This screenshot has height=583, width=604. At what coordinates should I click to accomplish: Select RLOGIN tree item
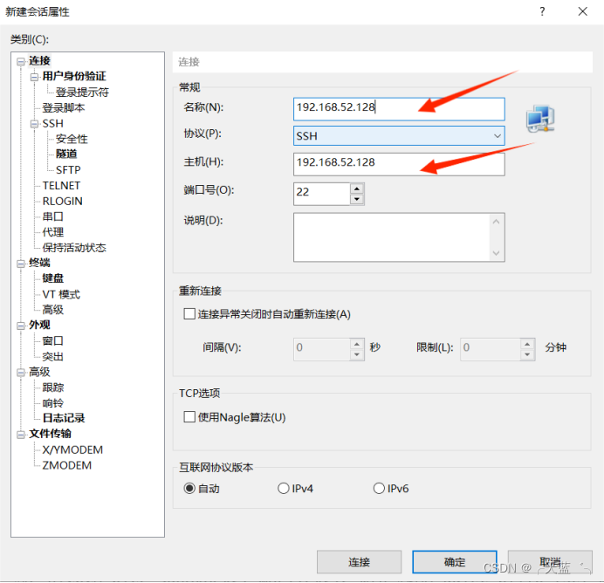[62, 201]
